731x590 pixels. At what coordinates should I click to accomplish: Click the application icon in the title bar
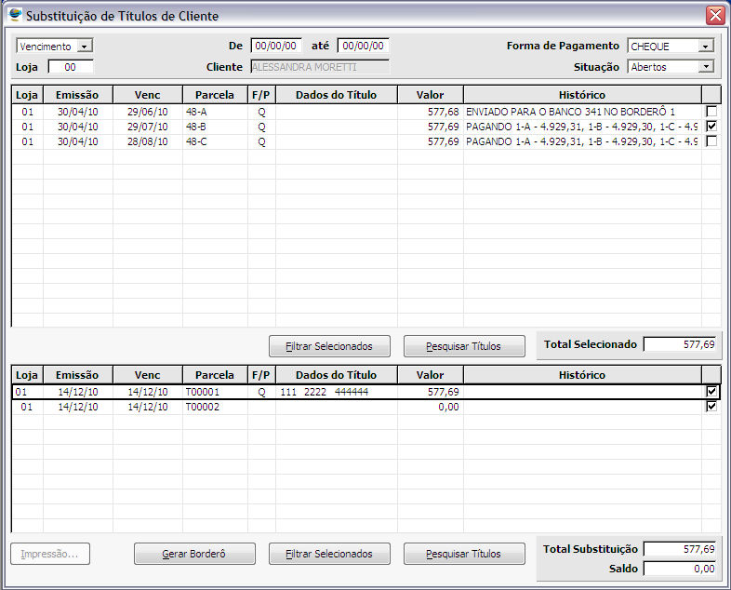tap(15, 15)
